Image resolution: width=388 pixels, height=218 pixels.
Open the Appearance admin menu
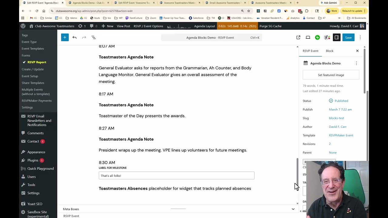click(x=36, y=152)
